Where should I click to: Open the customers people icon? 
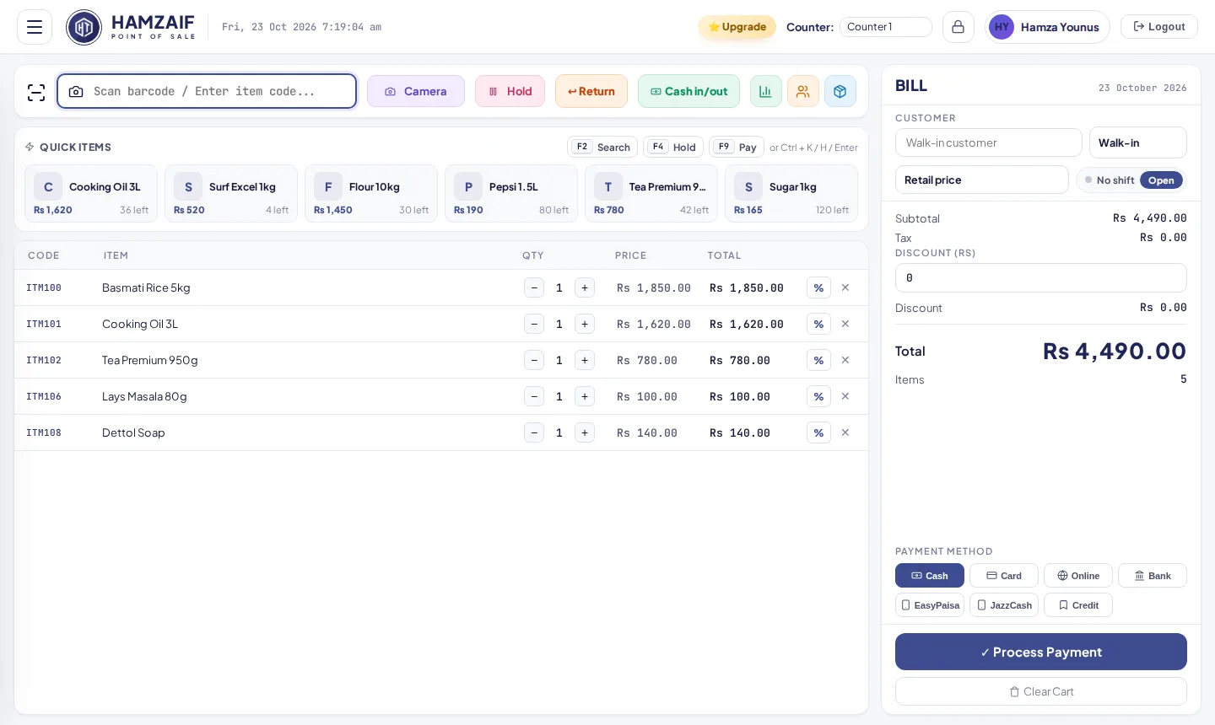click(803, 91)
